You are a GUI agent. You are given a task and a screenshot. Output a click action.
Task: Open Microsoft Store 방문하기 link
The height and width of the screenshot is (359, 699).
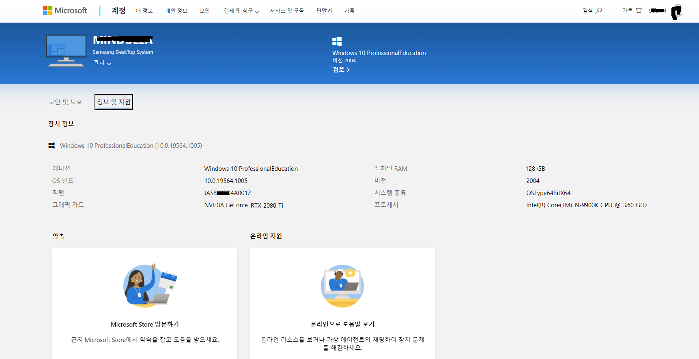145,324
